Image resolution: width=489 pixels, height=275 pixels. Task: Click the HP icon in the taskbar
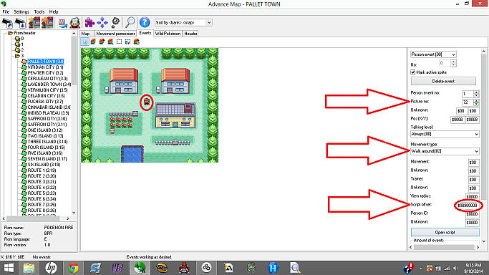click(x=51, y=268)
